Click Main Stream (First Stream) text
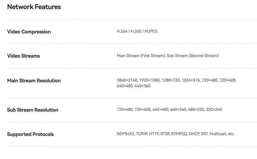This screenshot has width=257, height=159. point(141,56)
